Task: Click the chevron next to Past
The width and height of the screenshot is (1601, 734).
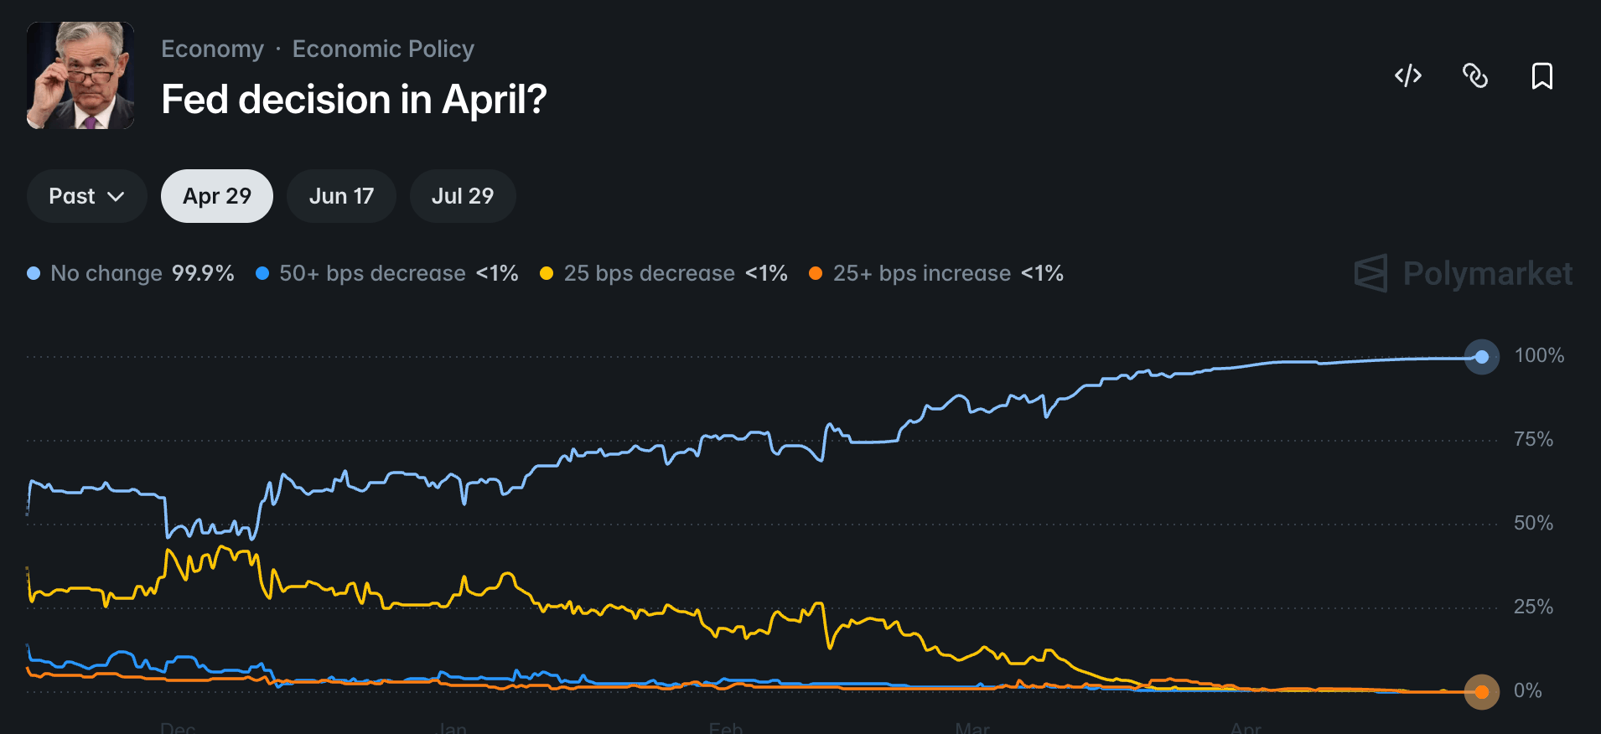Action: tap(117, 196)
